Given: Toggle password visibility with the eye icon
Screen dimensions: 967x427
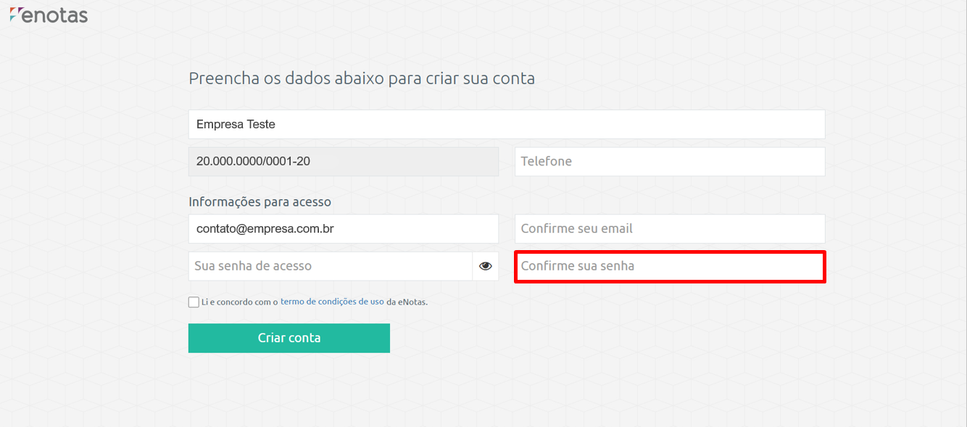Looking at the screenshot, I should coord(486,266).
